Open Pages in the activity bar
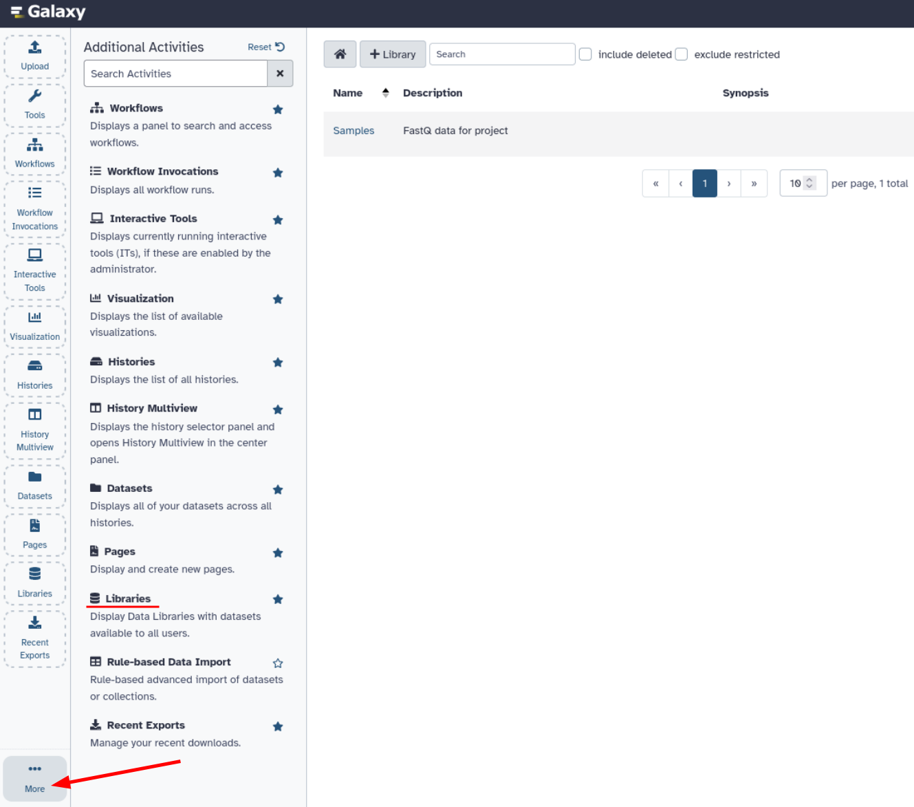The image size is (914, 807). (34, 535)
